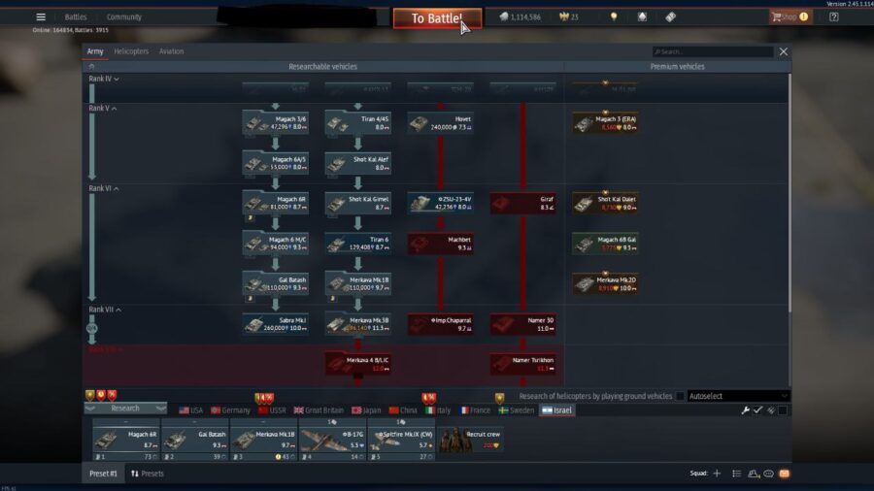This screenshot has height=491, width=874.
Task: Select the Magach 6A/5 vehicle
Action: pyautogui.click(x=276, y=163)
